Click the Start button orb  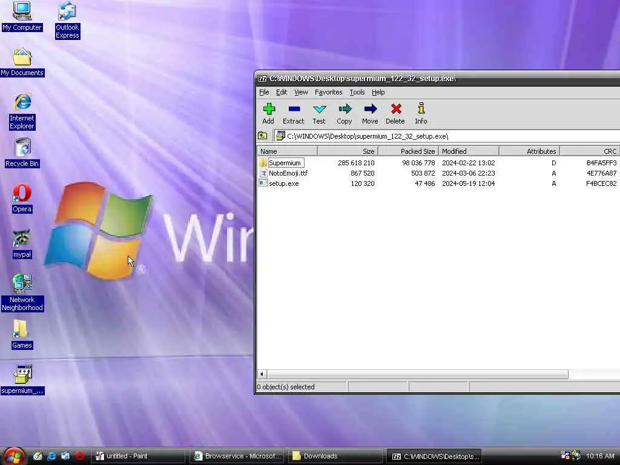click(15, 457)
